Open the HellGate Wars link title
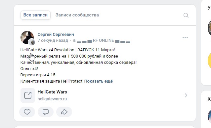Image resolution: width=211 pixels, height=128 pixels. [52, 92]
